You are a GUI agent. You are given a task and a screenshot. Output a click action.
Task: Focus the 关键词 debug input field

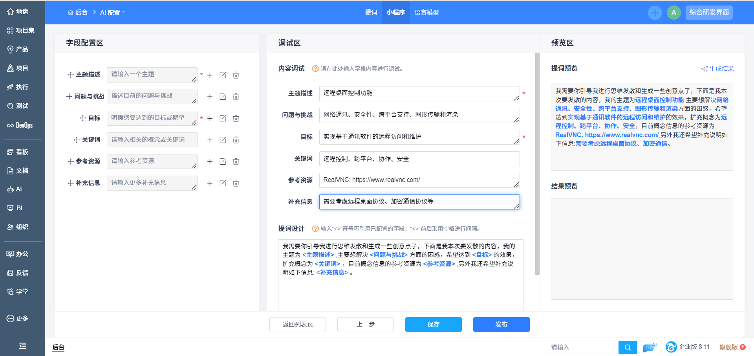click(x=419, y=159)
